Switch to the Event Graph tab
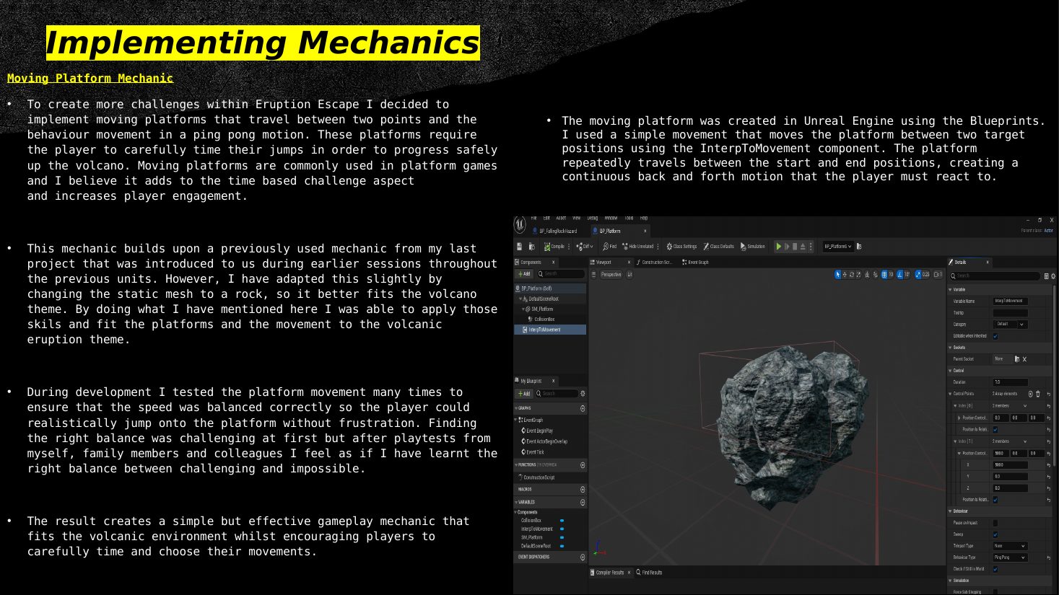Image resolution: width=1059 pixels, height=595 pixels. pyautogui.click(x=695, y=263)
